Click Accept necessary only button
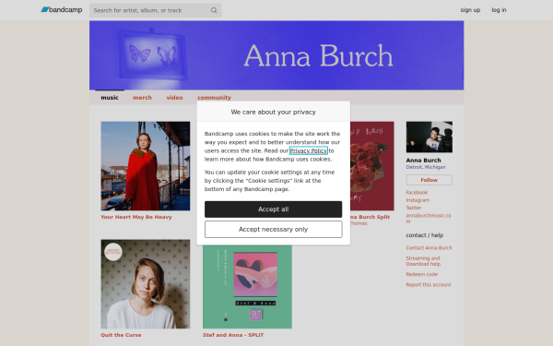 (274, 230)
